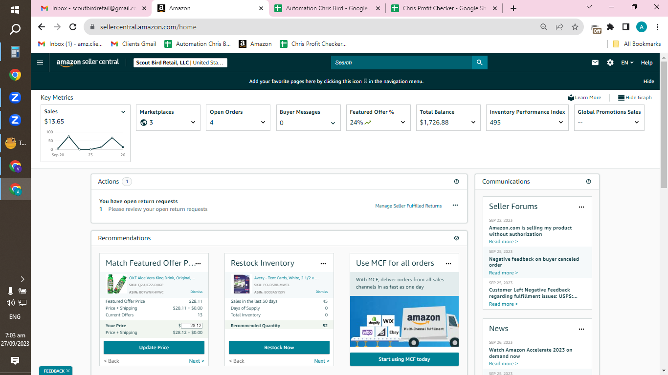
Task: Open Windows search from the taskbar
Action: coord(15,30)
